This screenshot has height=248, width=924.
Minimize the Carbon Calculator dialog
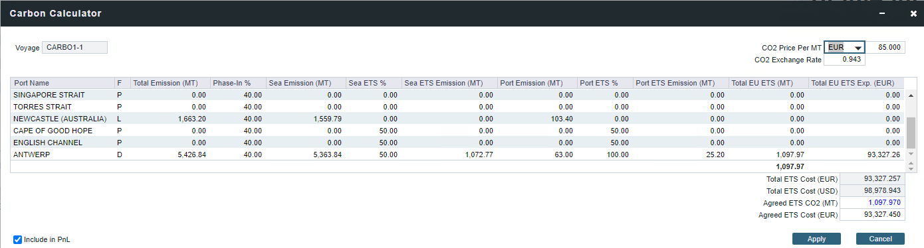(x=882, y=13)
